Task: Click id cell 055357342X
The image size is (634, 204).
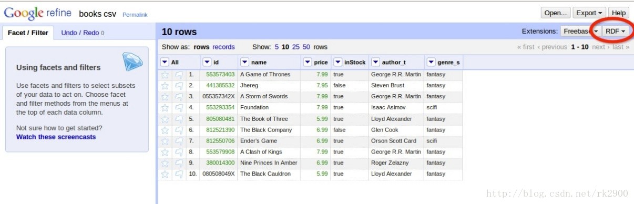Action: [x=219, y=97]
